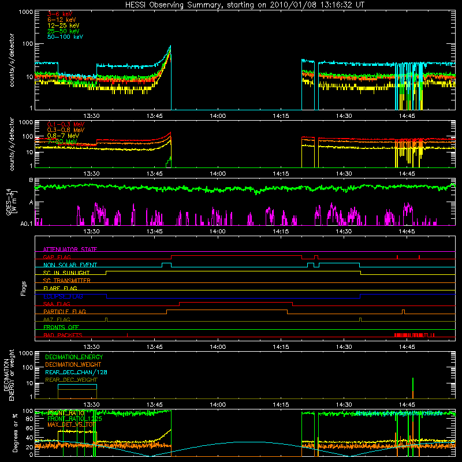This screenshot has height=462, width=462.
Task: Select the DECIMATION_ENERGY legend label
Action: point(74,357)
